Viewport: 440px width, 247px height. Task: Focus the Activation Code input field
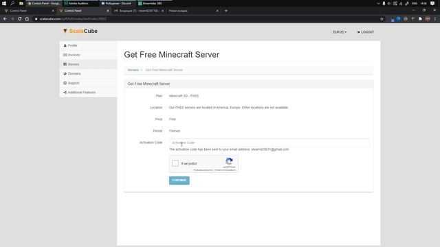269,143
